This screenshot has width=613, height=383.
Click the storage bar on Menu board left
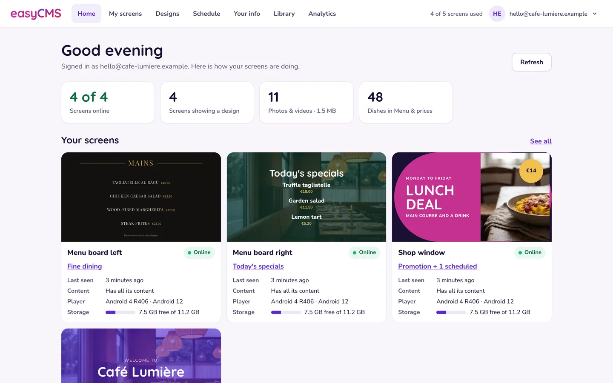(120, 312)
